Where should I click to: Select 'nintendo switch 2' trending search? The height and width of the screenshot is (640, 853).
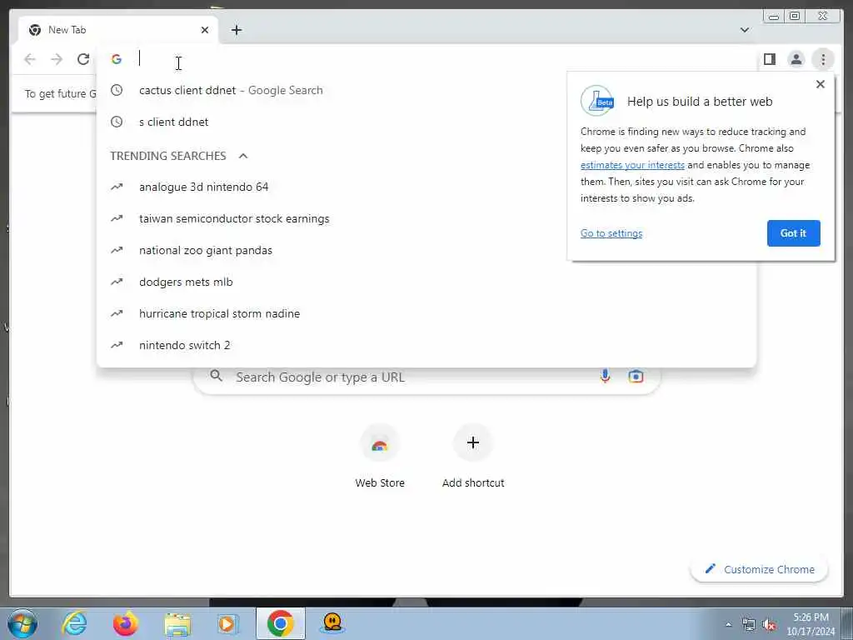pyautogui.click(x=426, y=345)
